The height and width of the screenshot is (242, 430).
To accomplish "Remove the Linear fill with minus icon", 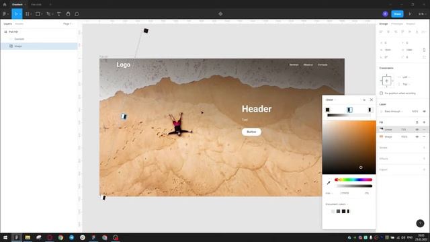I will click(x=424, y=130).
